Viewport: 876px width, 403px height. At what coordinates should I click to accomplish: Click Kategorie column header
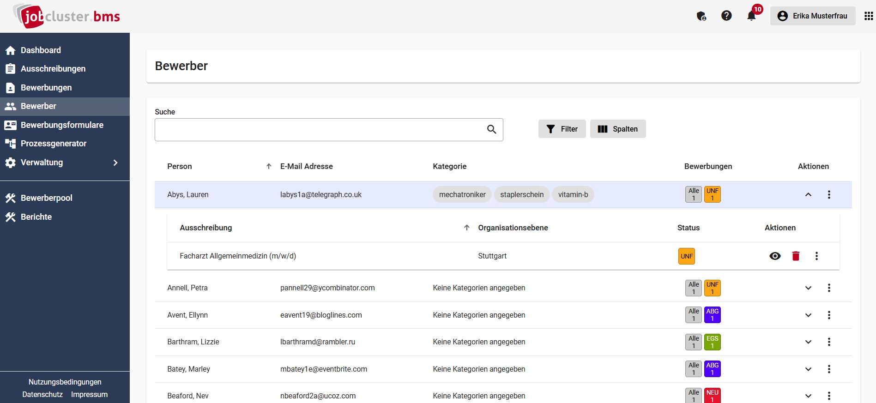[450, 166]
